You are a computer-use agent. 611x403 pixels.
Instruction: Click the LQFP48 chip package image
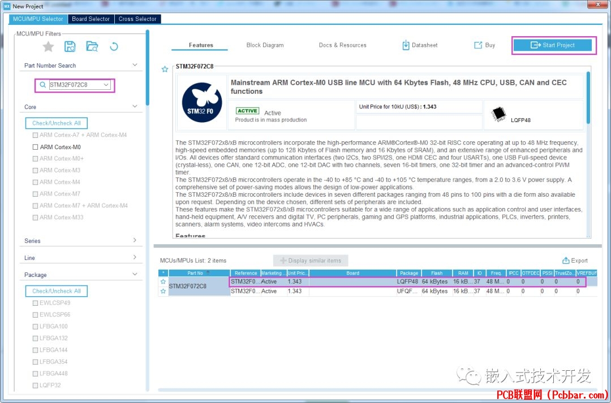498,114
